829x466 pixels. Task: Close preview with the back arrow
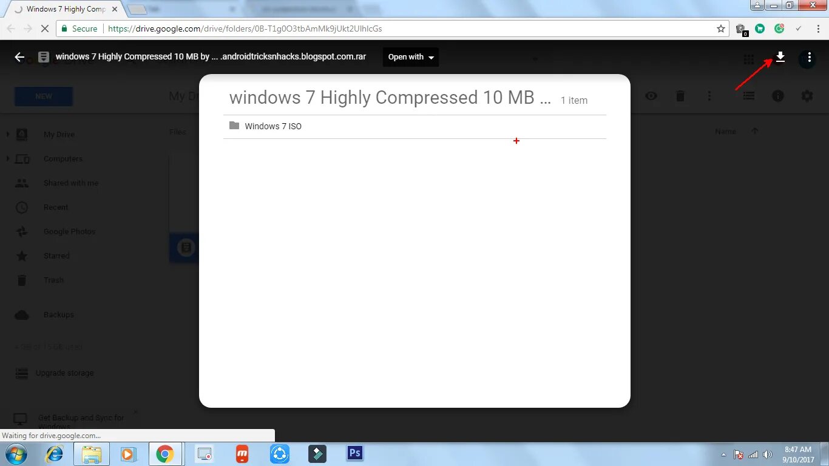tap(19, 57)
